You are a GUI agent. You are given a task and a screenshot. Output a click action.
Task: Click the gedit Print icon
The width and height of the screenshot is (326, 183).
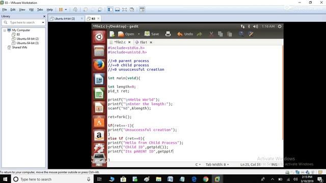coord(168,34)
